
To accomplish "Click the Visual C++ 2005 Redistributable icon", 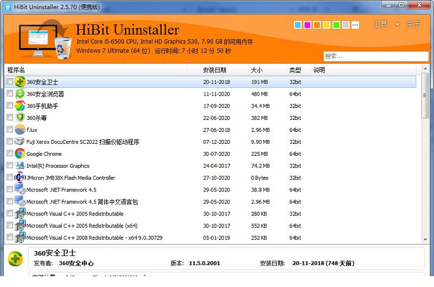I will [20, 213].
